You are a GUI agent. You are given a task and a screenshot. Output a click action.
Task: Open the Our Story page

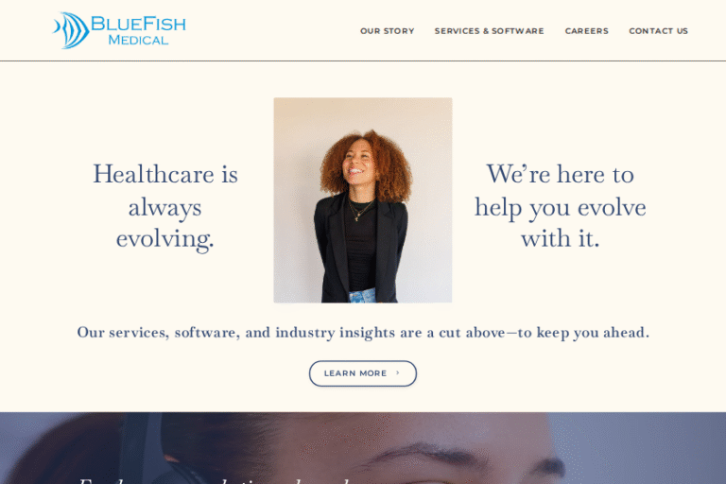click(x=387, y=31)
